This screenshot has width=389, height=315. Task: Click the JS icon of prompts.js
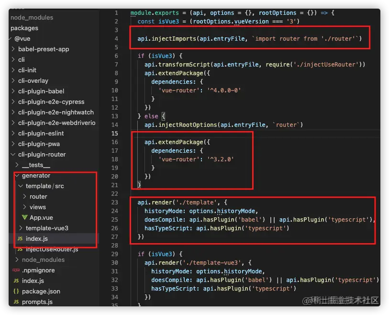coord(16,302)
